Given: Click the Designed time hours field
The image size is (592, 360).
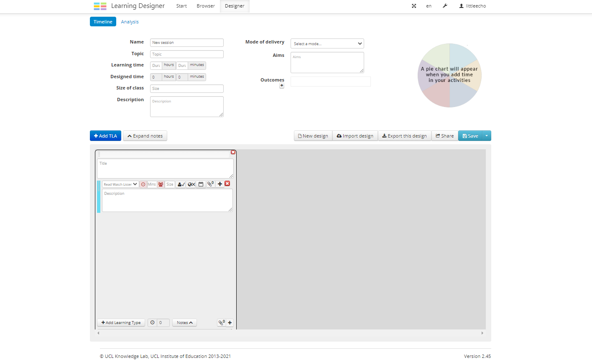Looking at the screenshot, I should pos(156,77).
